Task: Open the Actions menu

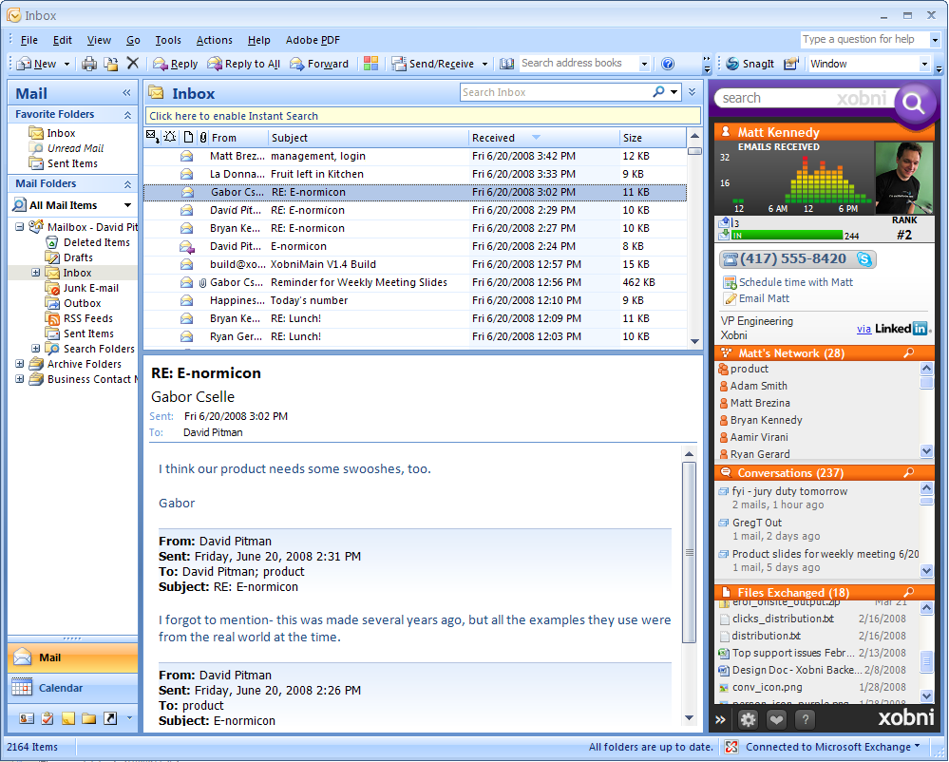Action: coord(215,40)
